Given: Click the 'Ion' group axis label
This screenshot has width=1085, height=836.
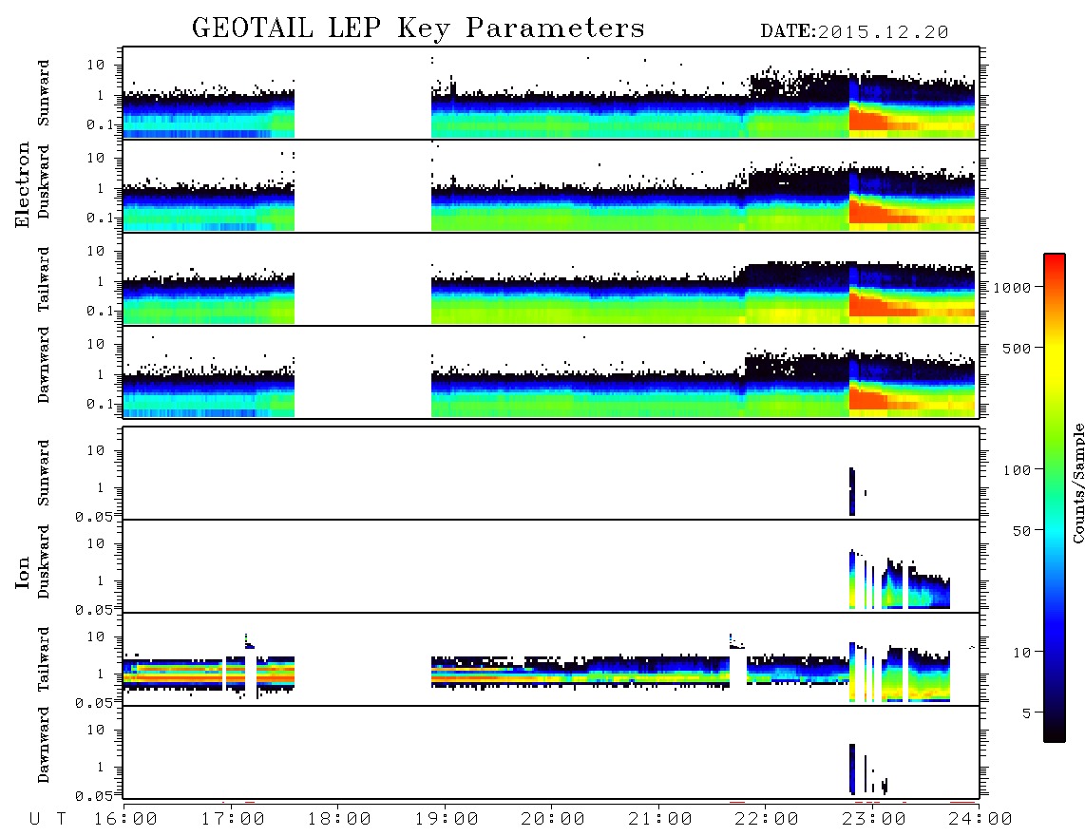Looking at the screenshot, I should pos(22,572).
